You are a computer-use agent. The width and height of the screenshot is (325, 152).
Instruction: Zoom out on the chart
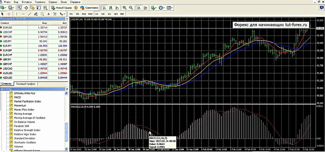(131, 8)
